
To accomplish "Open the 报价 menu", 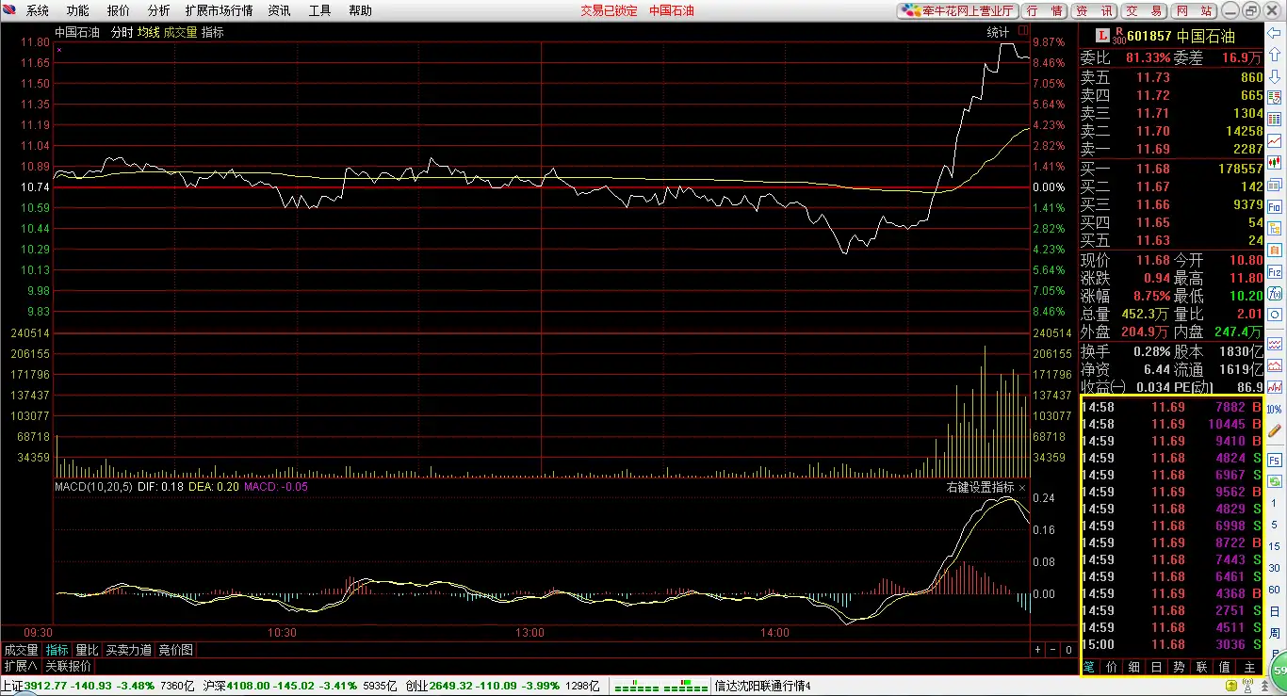I will [x=119, y=10].
